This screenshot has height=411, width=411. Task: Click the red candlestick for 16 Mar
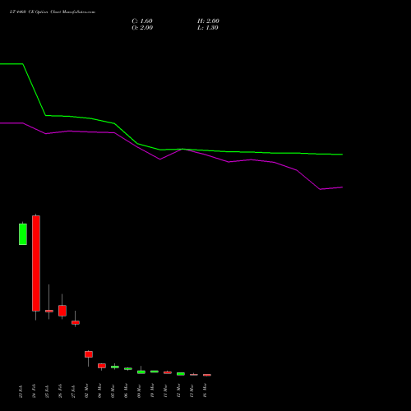(207, 375)
